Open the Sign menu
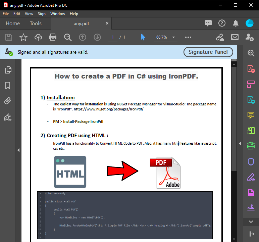Screen dimensions: 259x242 pos(42,14)
